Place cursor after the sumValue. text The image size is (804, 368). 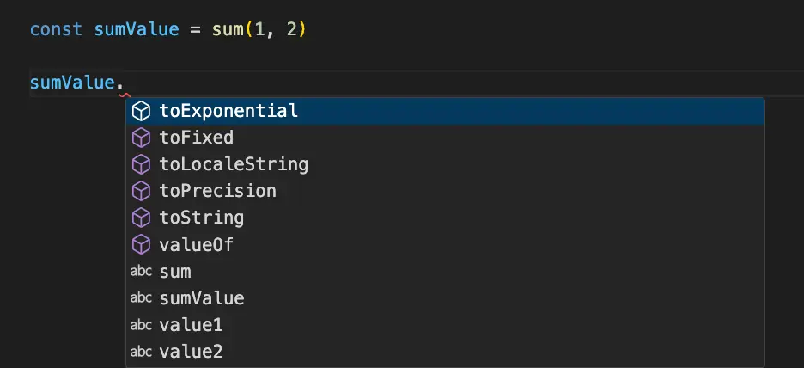click(127, 83)
